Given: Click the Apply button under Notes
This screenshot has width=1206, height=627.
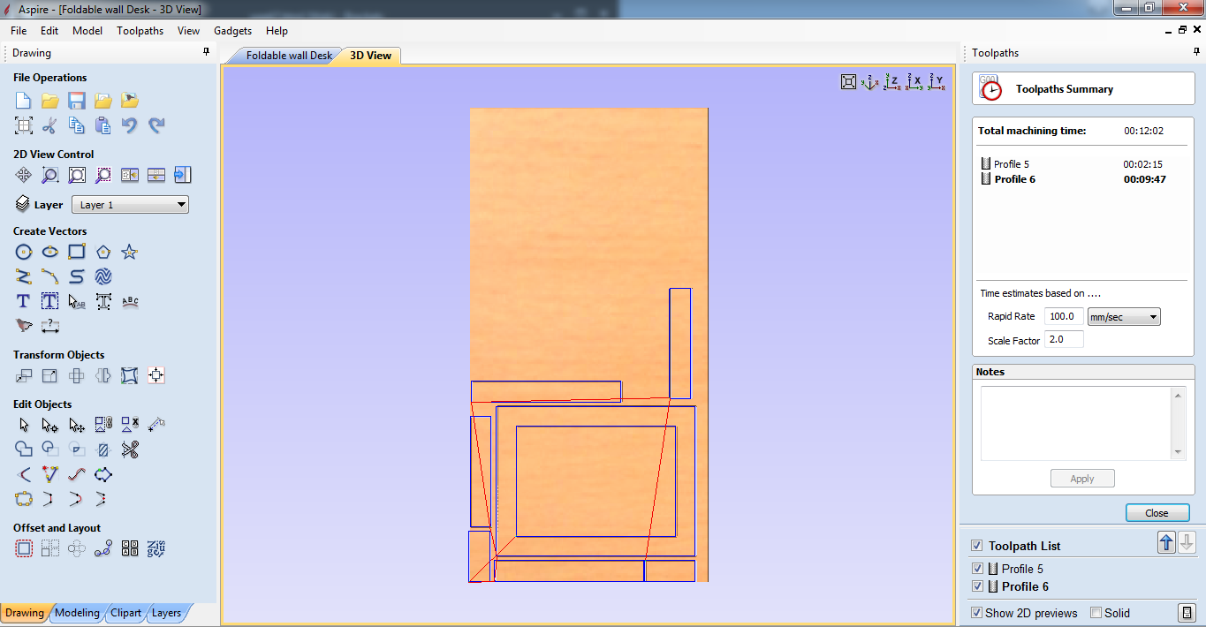Looking at the screenshot, I should (x=1082, y=479).
